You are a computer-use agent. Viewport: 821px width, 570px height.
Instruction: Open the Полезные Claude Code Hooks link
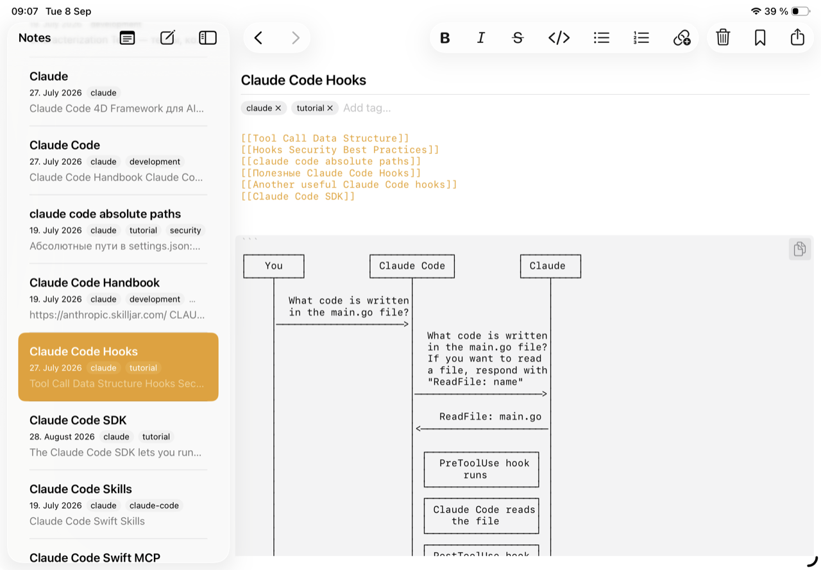coord(331,173)
